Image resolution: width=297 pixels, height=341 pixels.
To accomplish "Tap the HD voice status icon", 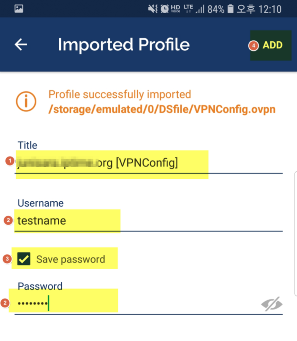I will [176, 9].
